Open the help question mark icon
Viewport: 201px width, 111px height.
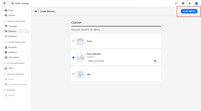click(x=183, y=3)
